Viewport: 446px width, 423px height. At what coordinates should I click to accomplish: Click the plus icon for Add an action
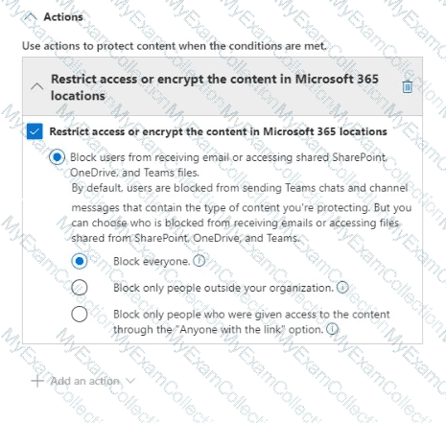[x=37, y=381]
